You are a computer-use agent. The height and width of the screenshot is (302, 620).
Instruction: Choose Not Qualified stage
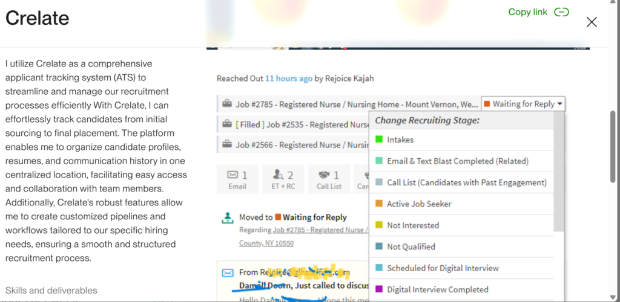click(461, 246)
